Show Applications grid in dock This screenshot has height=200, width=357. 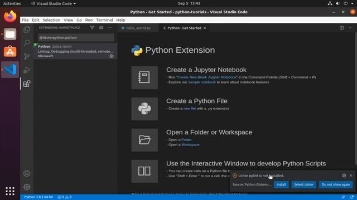tap(10, 191)
